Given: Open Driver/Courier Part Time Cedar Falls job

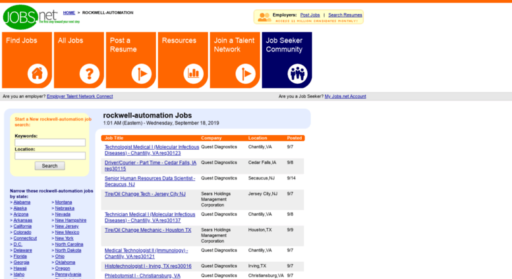Looking at the screenshot, I should click(x=150, y=166).
